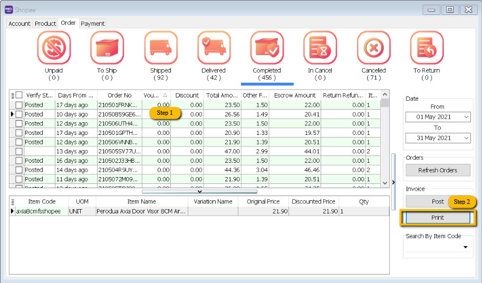Tick the select-all checkbox in grid header
Image resolution: width=482 pixels, height=283 pixels.
point(19,95)
